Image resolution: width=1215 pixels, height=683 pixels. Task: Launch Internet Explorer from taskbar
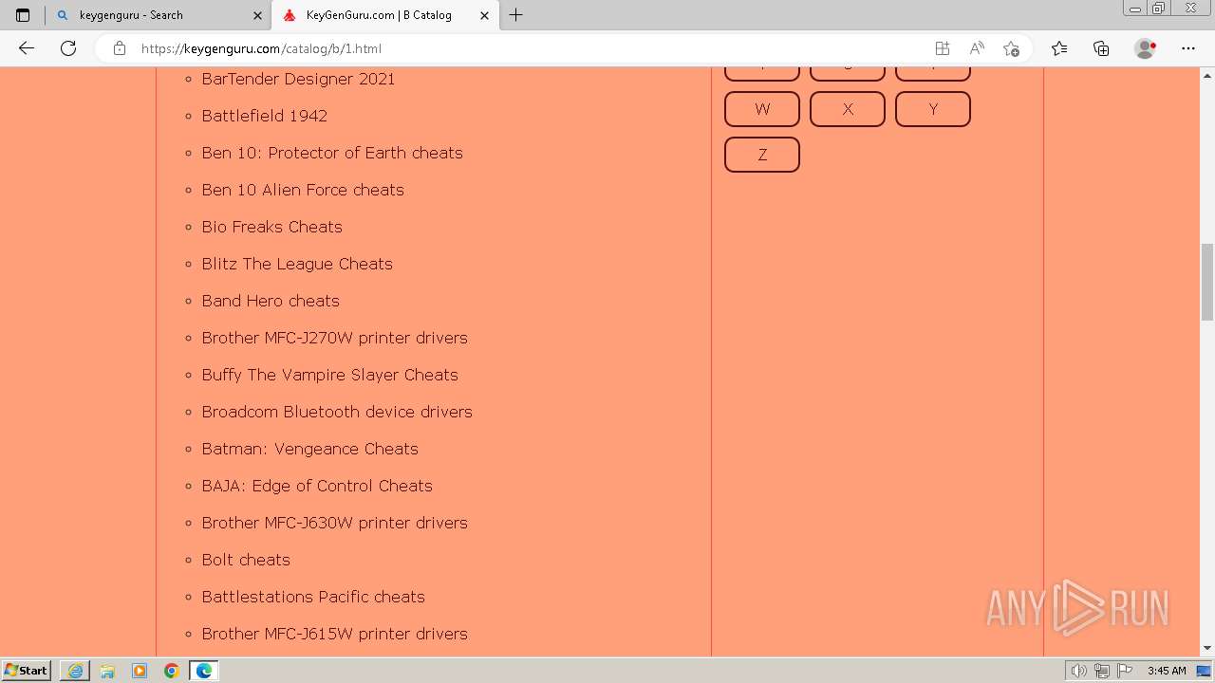click(x=75, y=671)
